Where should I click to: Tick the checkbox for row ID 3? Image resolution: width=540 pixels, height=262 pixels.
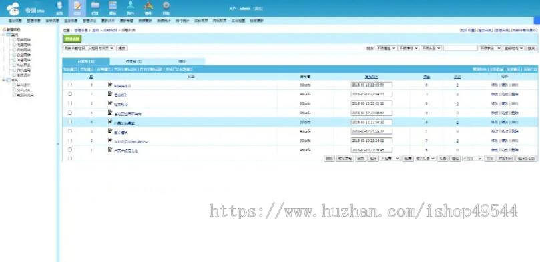pos(70,131)
